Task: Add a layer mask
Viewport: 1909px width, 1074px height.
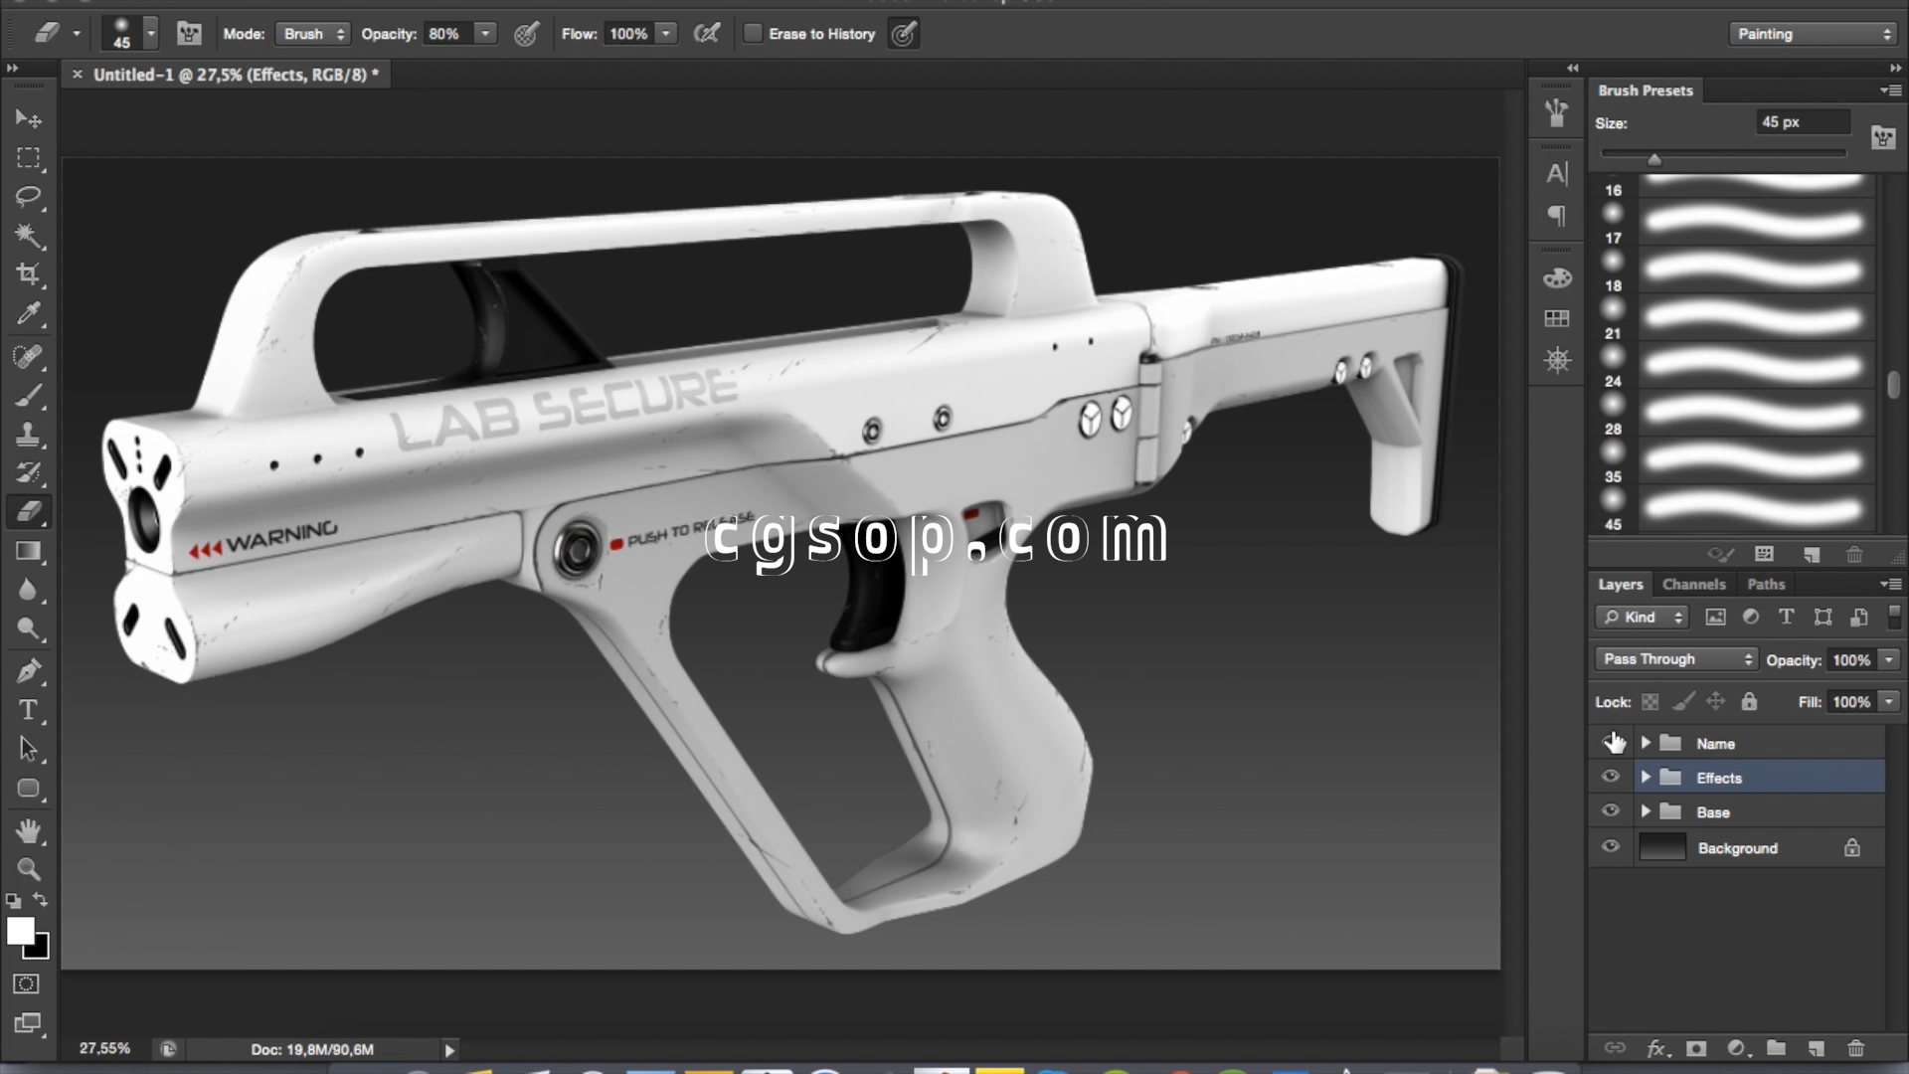Action: coord(1696,1048)
